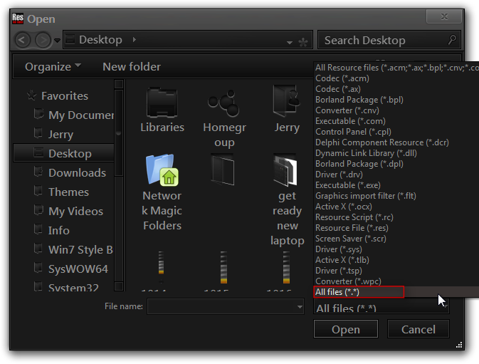The height and width of the screenshot is (364, 479).
Task: Click navigation pane scrollbar up arrow
Action: [x=119, y=84]
